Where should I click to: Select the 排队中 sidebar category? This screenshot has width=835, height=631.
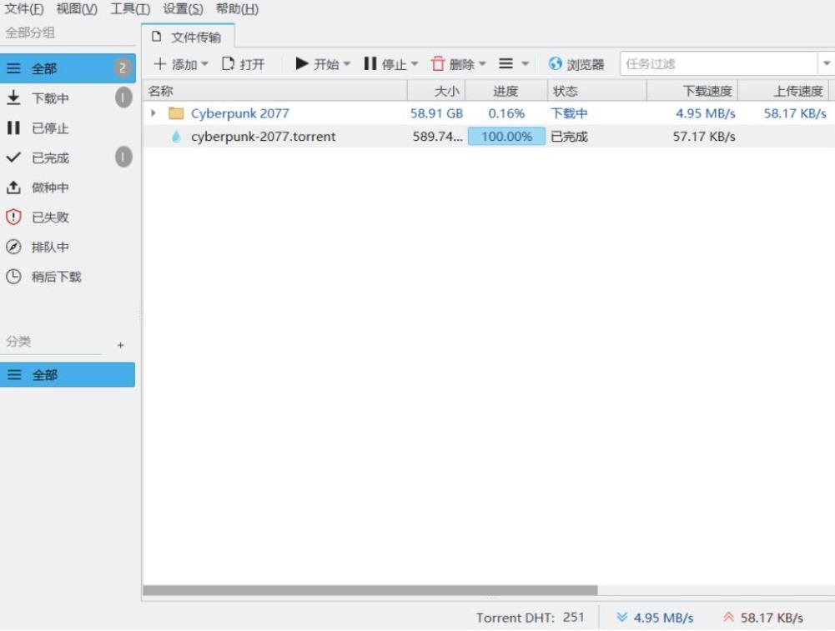pyautogui.click(x=68, y=247)
